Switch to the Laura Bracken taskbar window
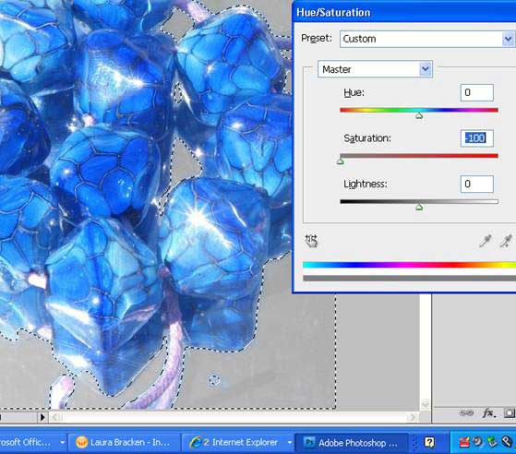 [x=125, y=443]
